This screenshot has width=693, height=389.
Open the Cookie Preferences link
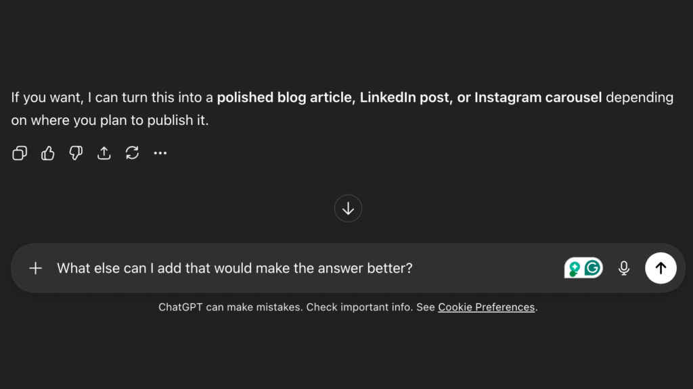point(486,307)
